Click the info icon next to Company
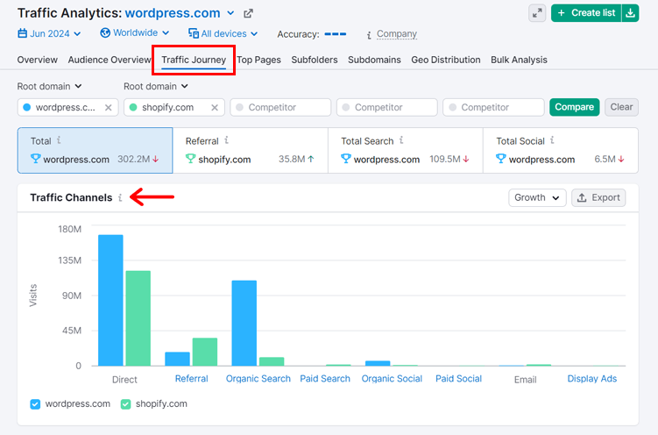Viewport: 658px width, 435px height. tap(369, 35)
